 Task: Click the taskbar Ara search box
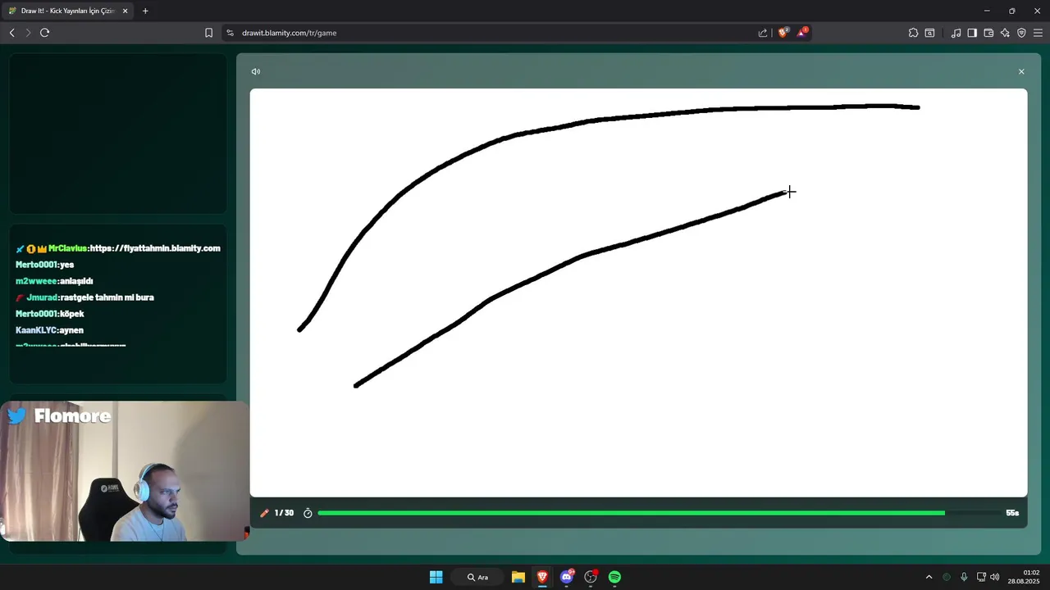tap(477, 577)
